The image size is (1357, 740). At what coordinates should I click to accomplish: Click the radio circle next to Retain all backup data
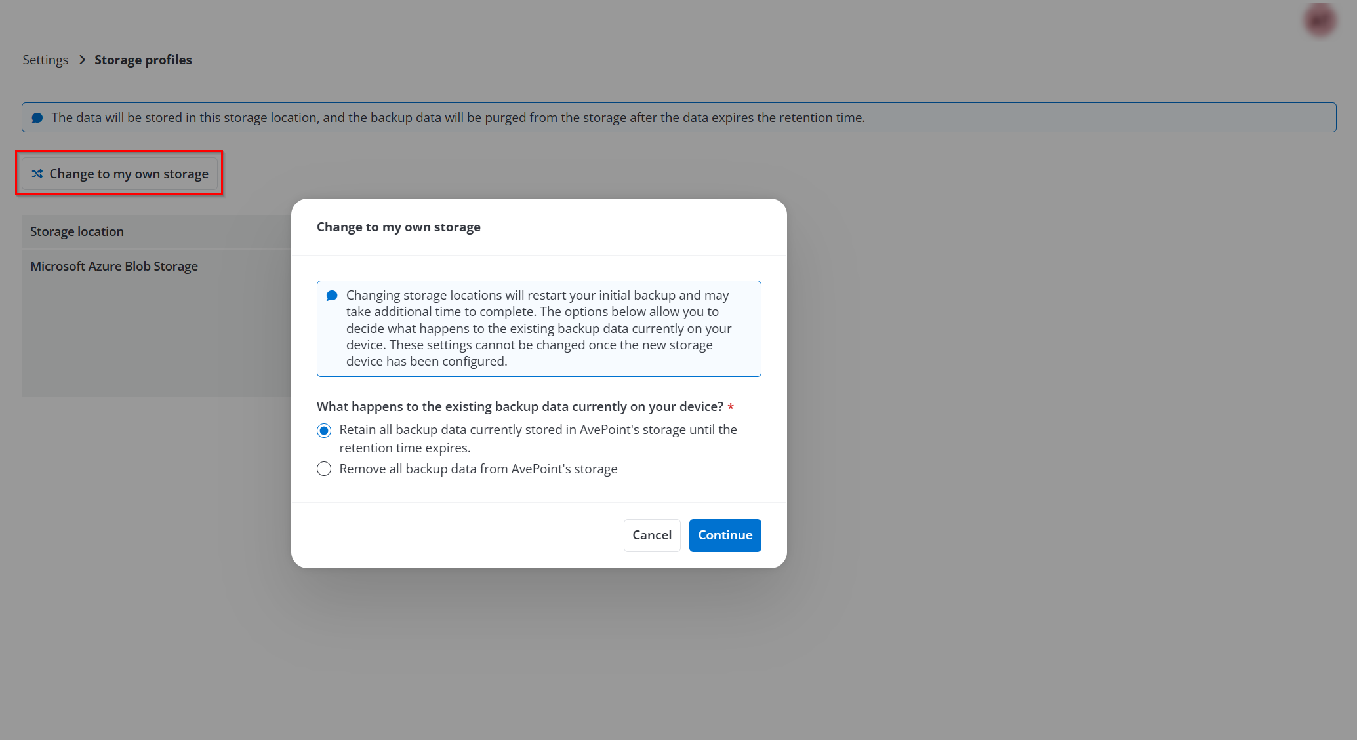pyautogui.click(x=324, y=431)
